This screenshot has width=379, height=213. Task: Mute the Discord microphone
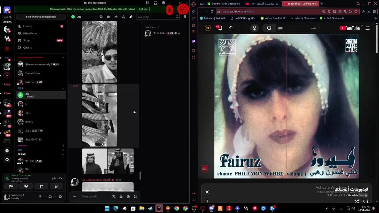tap(40, 197)
